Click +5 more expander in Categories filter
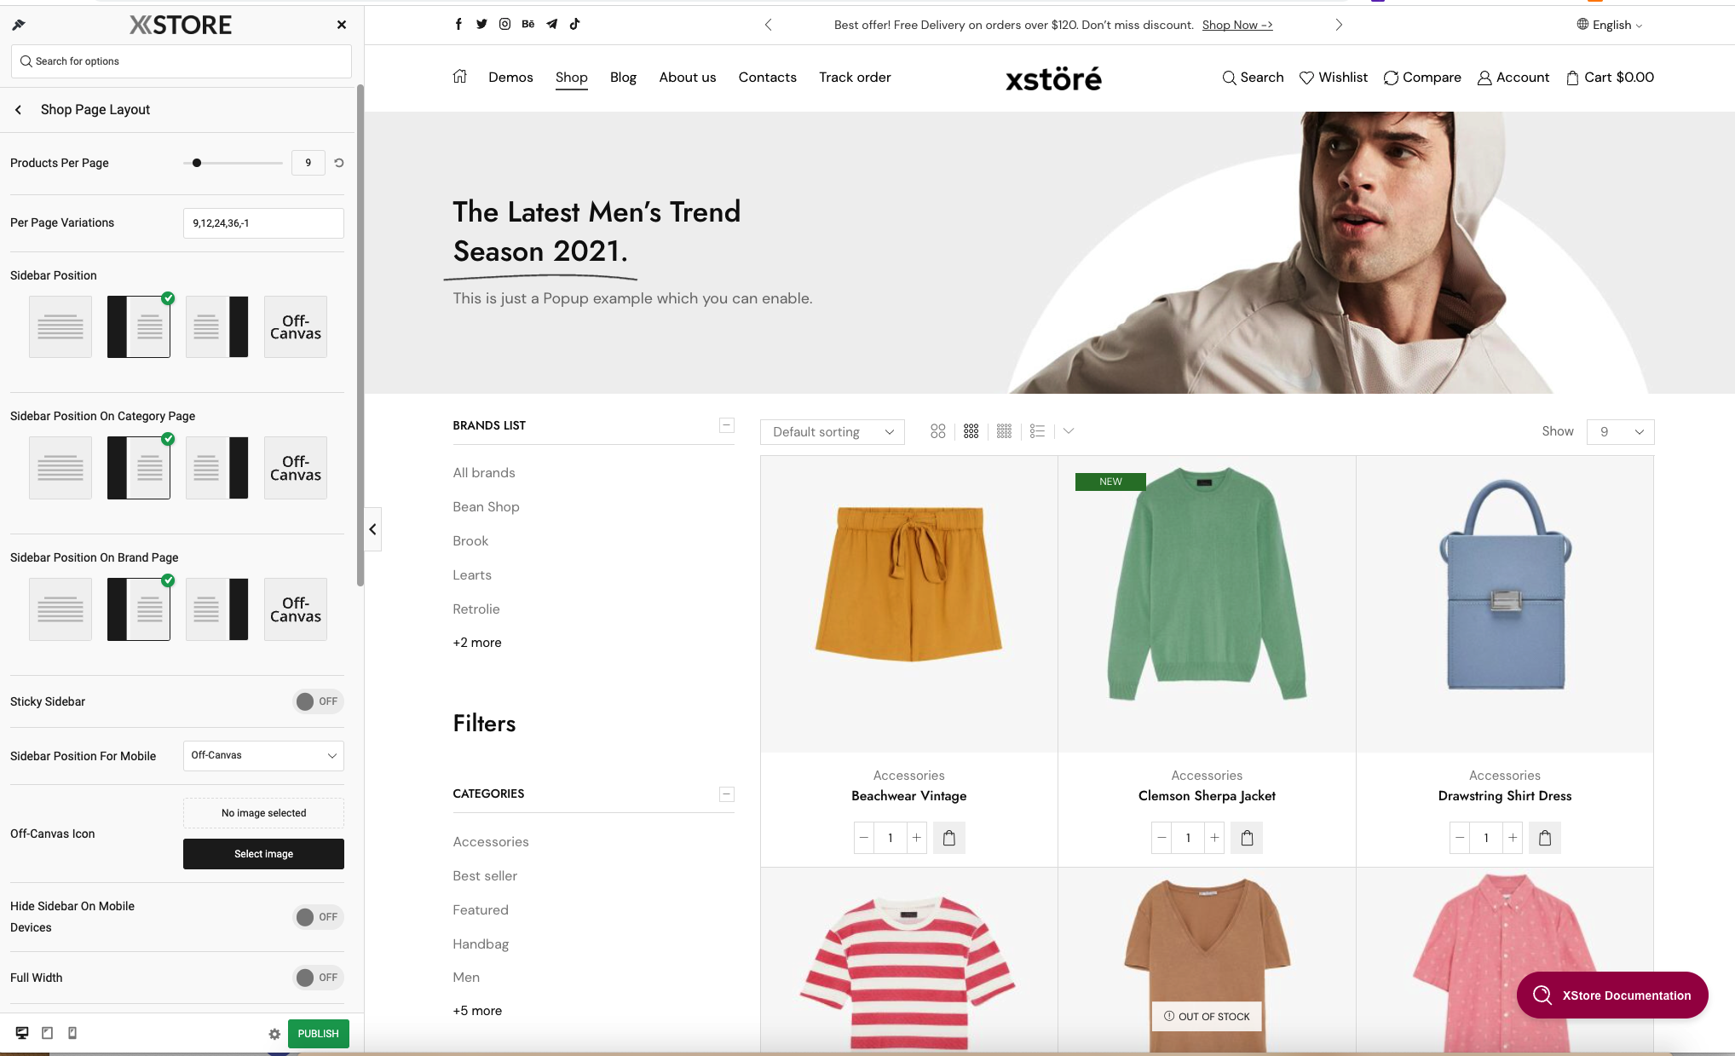 [x=476, y=1010]
